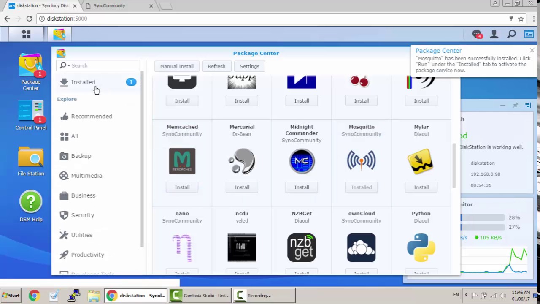Screen dimensions: 540x304
Task: Click the package list vertical scrollbar
Action: click(x=454, y=166)
